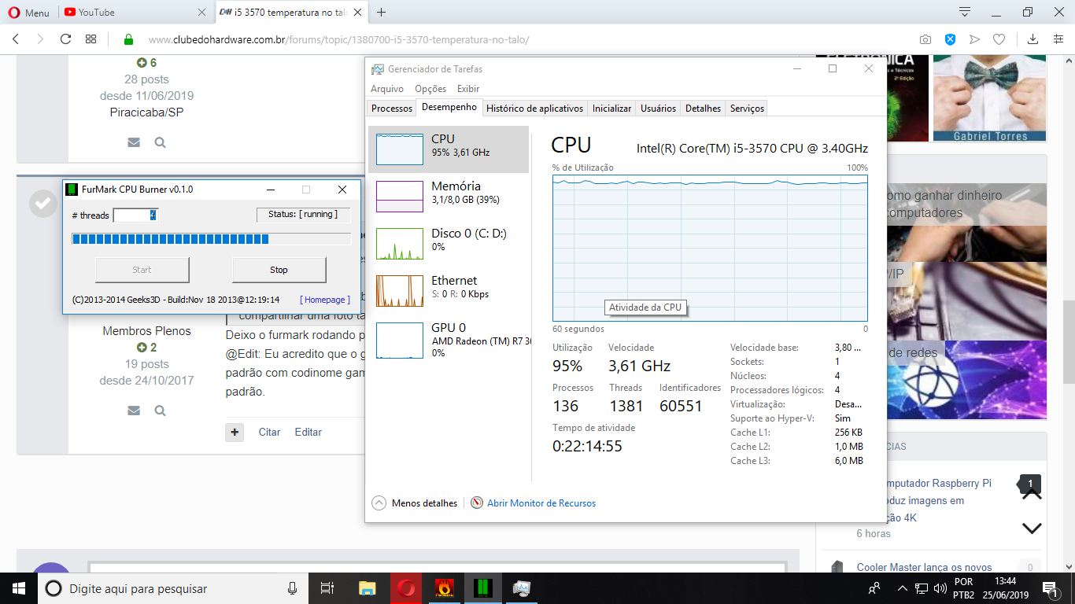The image size is (1075, 604).
Task: Take a page snapshot with camera icon
Action: click(x=925, y=39)
